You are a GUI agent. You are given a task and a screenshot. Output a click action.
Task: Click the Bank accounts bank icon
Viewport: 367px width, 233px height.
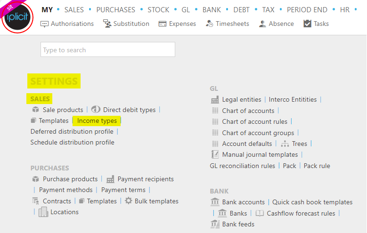(215, 201)
